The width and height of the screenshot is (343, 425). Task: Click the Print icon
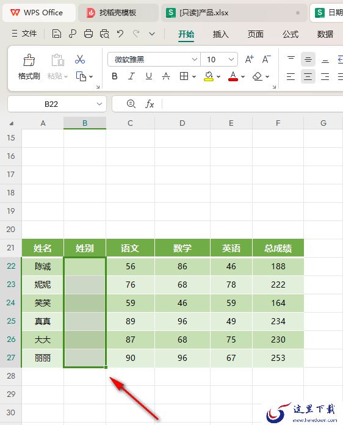coord(88,34)
